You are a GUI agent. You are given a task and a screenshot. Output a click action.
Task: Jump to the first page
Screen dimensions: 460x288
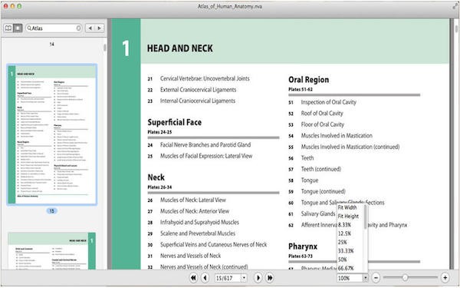click(x=193, y=278)
